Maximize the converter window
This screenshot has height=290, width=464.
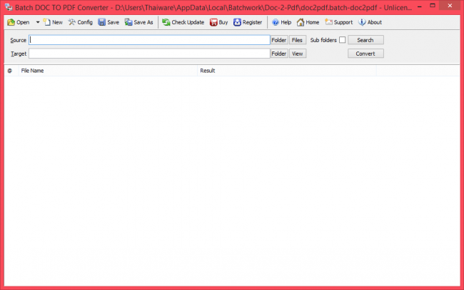click(x=433, y=6)
